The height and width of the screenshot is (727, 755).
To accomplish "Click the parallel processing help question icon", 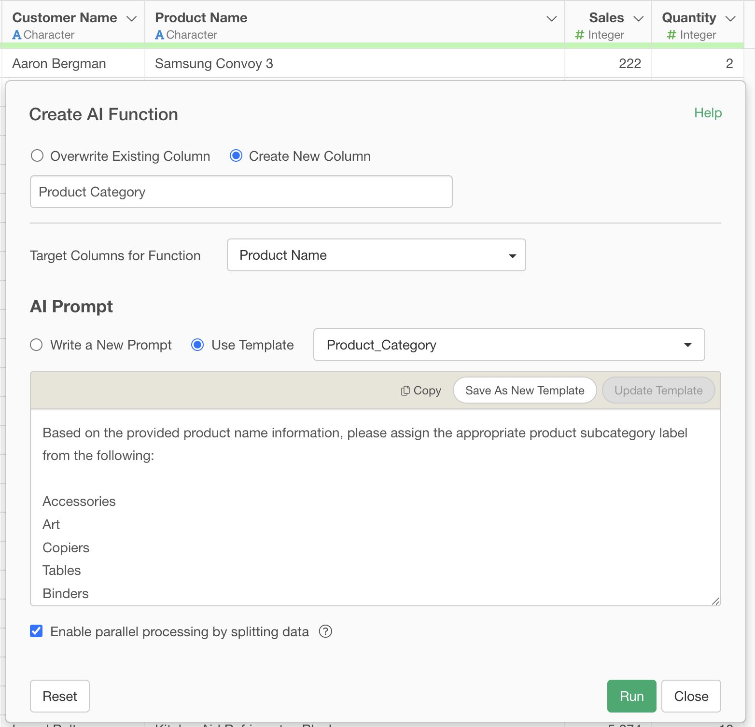I will point(326,631).
